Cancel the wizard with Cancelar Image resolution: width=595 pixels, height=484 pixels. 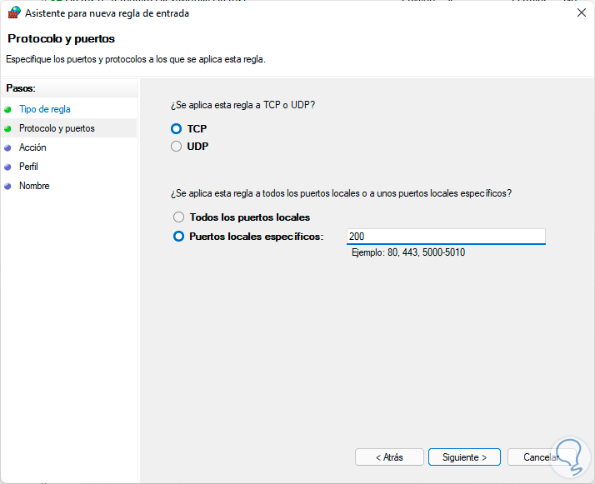(542, 457)
